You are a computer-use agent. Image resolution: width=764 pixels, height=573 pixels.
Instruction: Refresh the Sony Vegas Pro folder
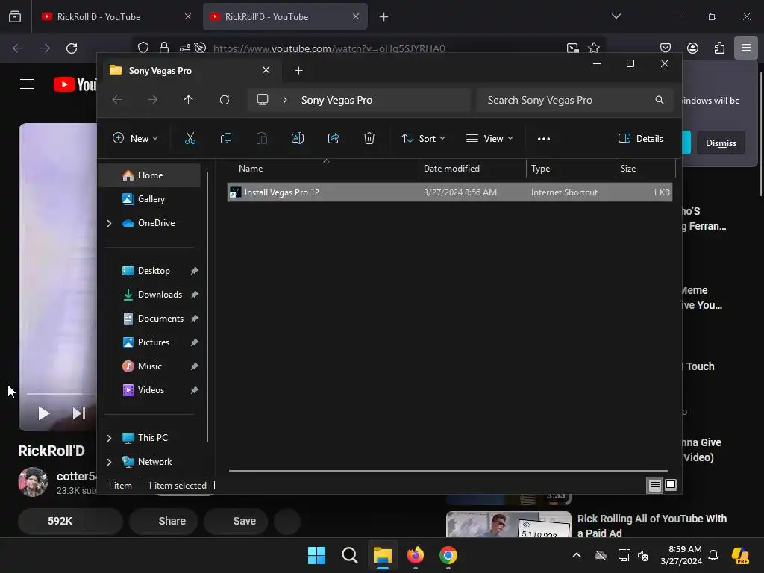pyautogui.click(x=225, y=100)
